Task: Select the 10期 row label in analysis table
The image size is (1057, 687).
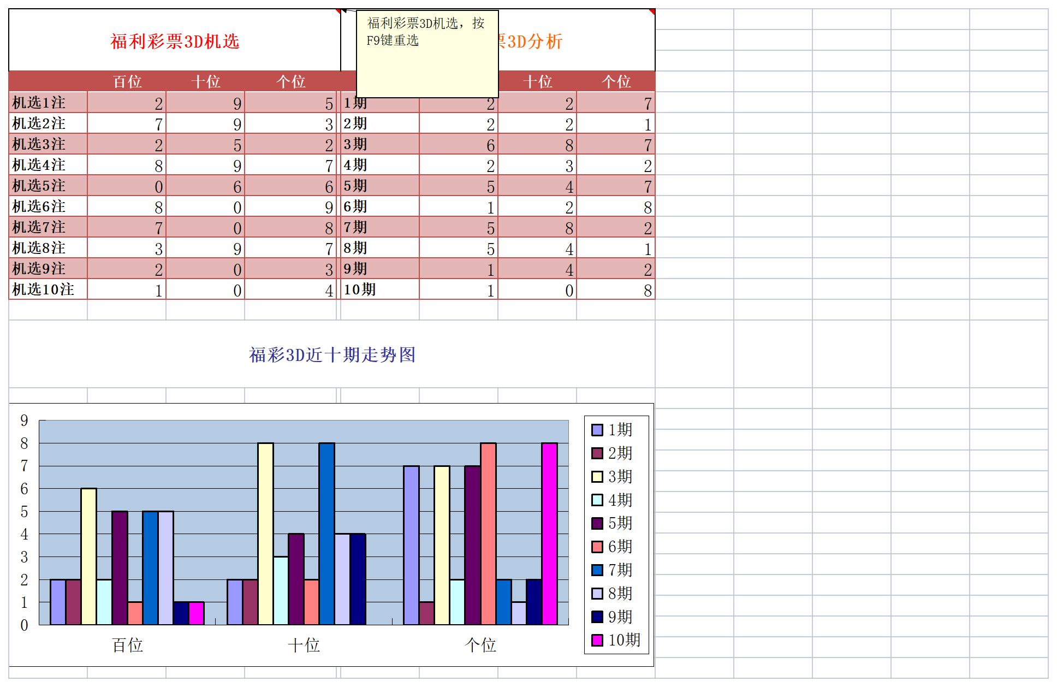Action: coord(360,290)
